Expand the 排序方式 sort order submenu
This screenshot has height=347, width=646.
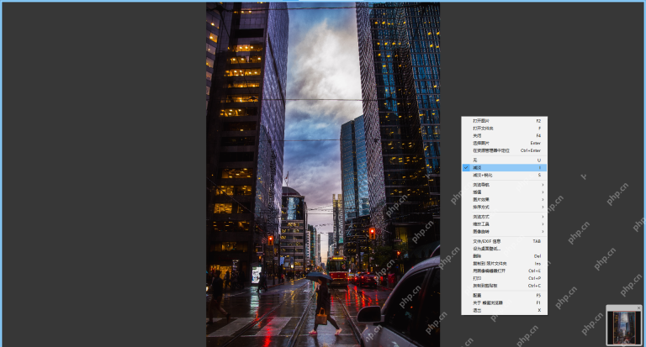(505, 207)
